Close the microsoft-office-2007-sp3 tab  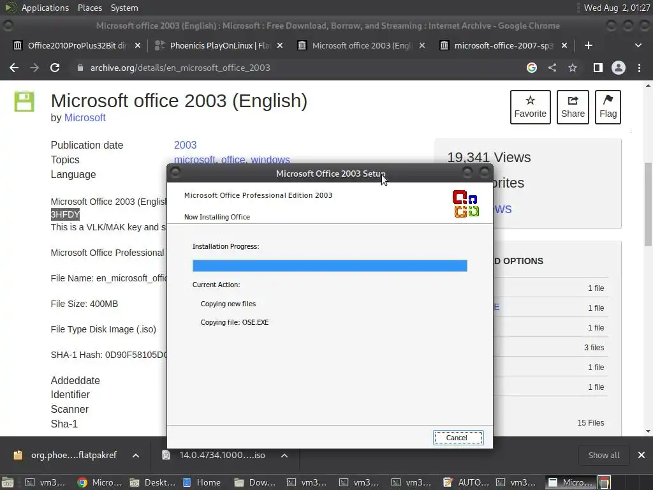(x=564, y=45)
